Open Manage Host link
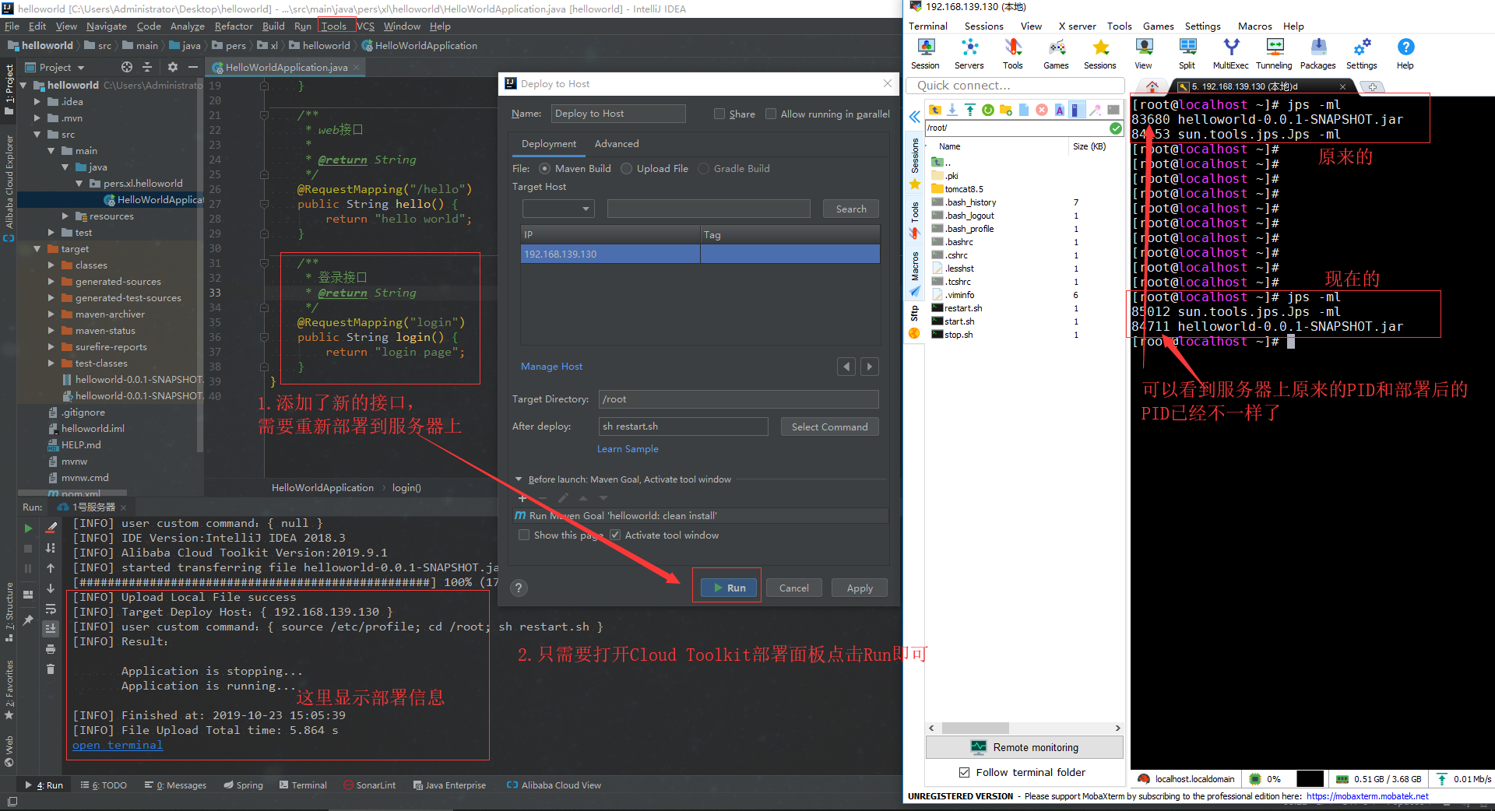The width and height of the screenshot is (1495, 811). pyautogui.click(x=551, y=366)
